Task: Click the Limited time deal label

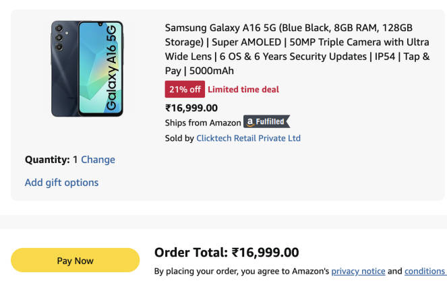Action: click(x=243, y=90)
